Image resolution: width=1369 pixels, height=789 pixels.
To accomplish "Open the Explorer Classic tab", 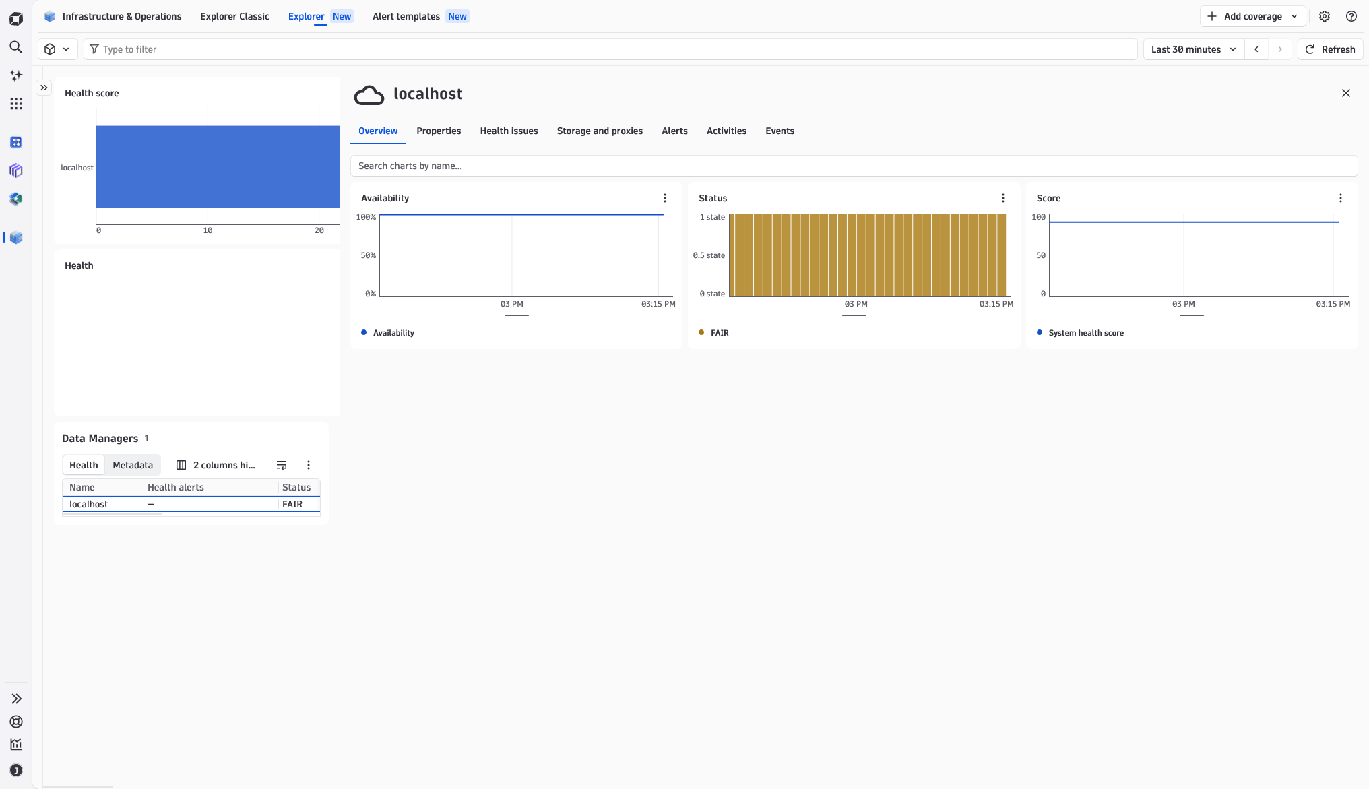I will click(x=234, y=16).
